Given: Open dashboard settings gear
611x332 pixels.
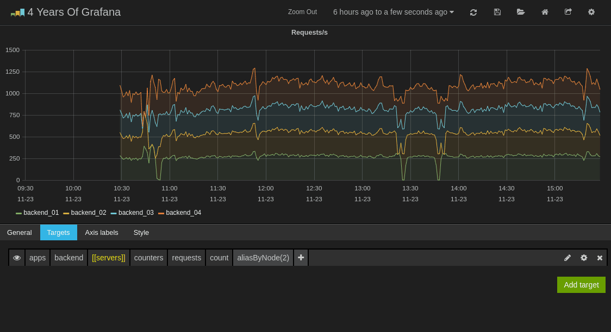Looking at the screenshot, I should 591,12.
